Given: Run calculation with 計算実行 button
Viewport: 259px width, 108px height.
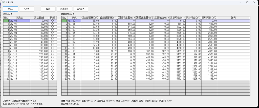Looking at the screenshot, I should pyautogui.click(x=64, y=9).
